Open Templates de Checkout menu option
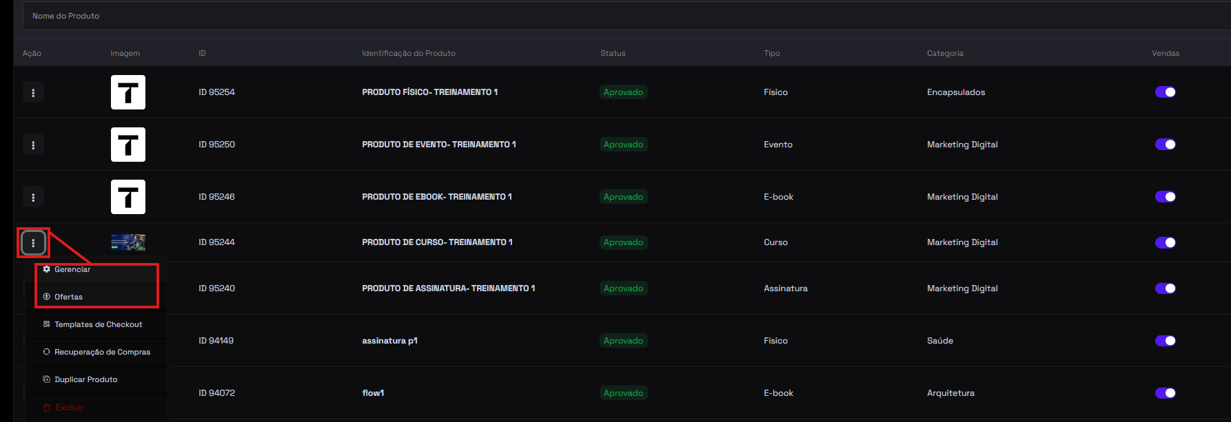Image resolution: width=1231 pixels, height=422 pixels. coord(98,325)
